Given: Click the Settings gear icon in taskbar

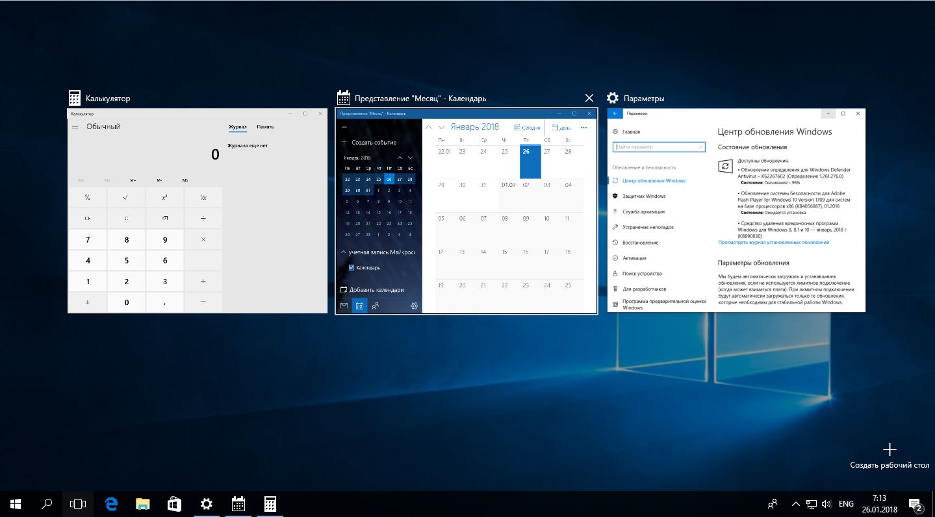Looking at the screenshot, I should coord(206,504).
